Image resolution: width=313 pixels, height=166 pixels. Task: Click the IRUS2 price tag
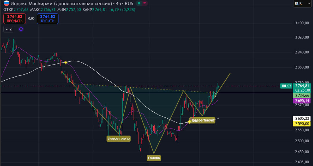point(286,86)
